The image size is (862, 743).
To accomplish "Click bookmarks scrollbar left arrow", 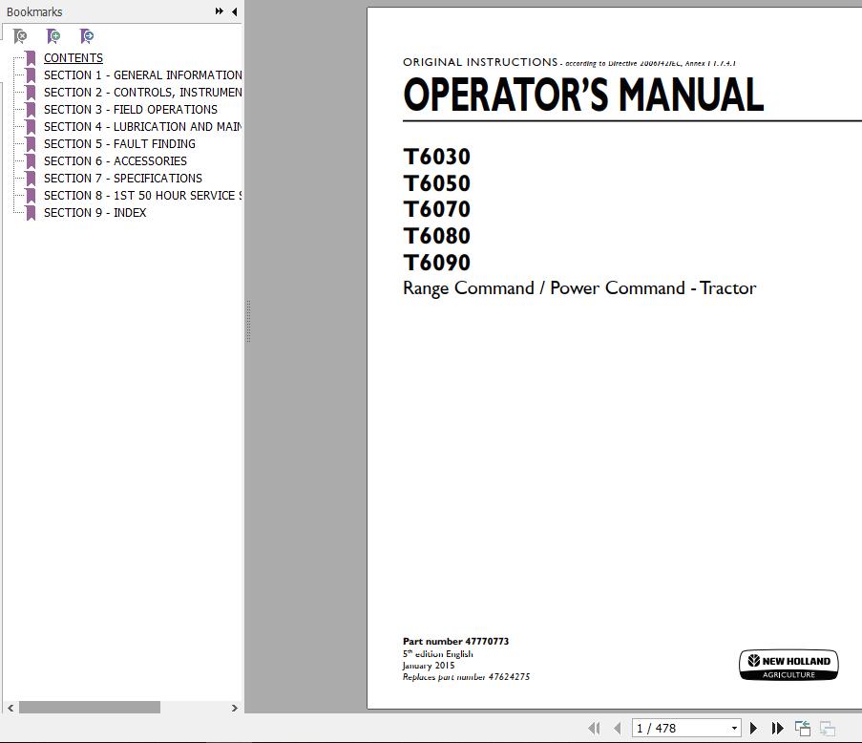I will (11, 708).
